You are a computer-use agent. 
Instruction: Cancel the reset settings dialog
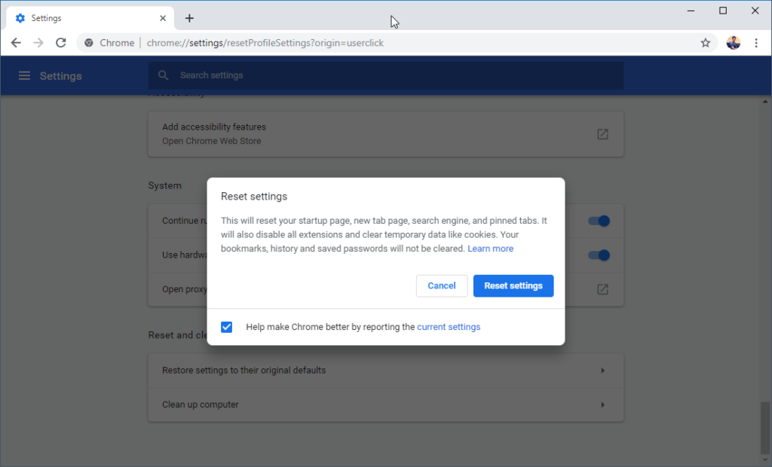point(442,285)
